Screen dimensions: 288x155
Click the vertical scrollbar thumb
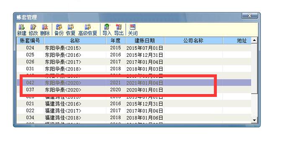pos(255,69)
